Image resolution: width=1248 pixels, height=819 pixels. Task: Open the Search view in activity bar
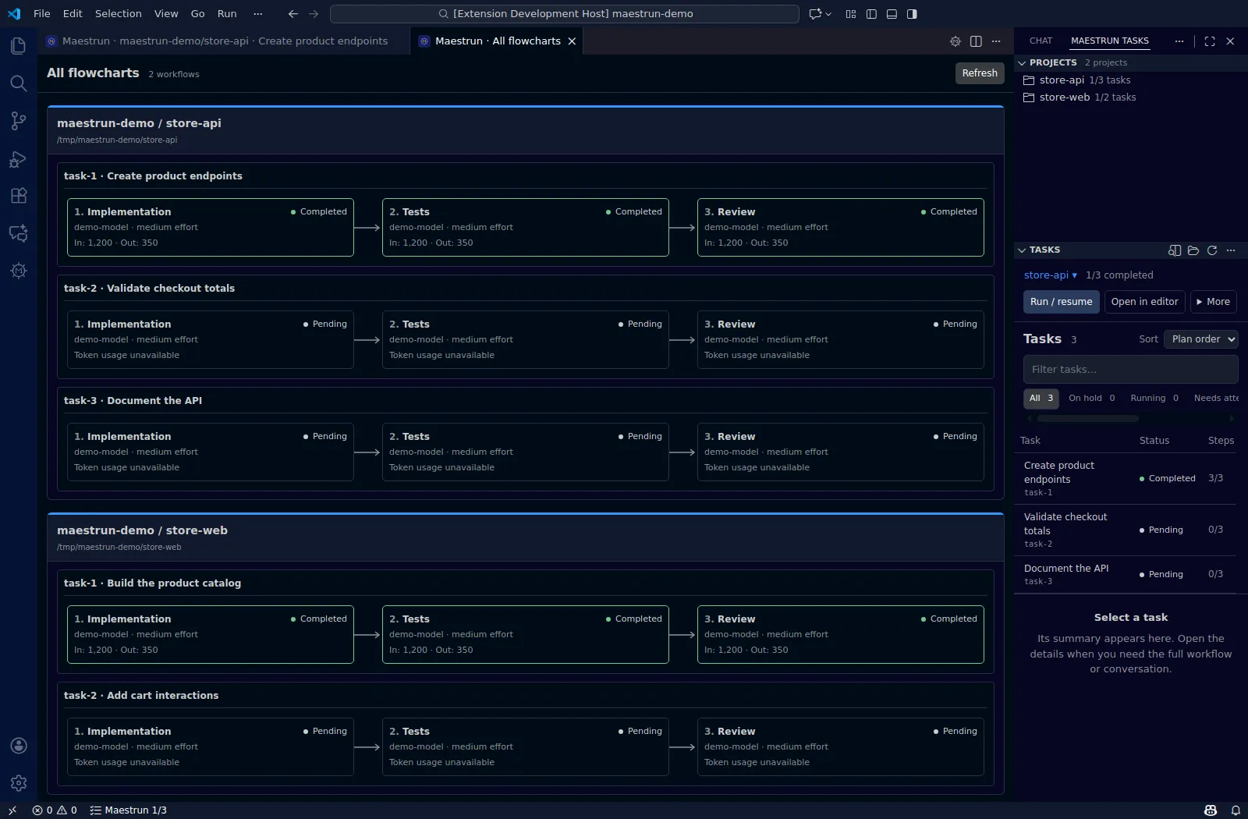point(19,83)
